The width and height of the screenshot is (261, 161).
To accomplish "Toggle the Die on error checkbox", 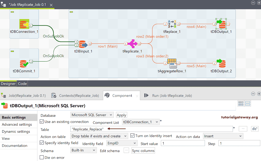I will point(42,157).
